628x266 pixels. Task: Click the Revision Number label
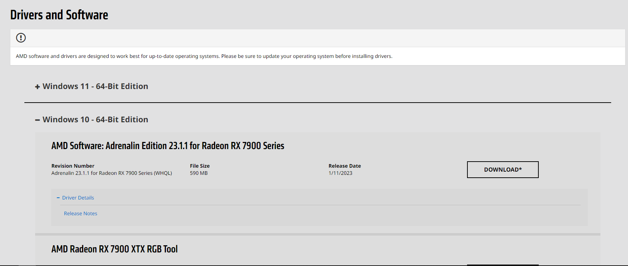pos(73,166)
